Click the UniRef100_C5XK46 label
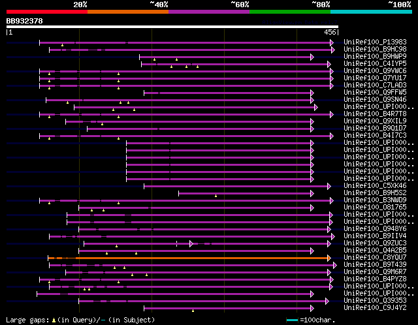This screenshot has height=325, width=418. (375, 185)
